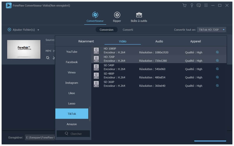The width and height of the screenshot is (234, 146).
Task: Select Lasso in platform list
Action: pos(72,103)
